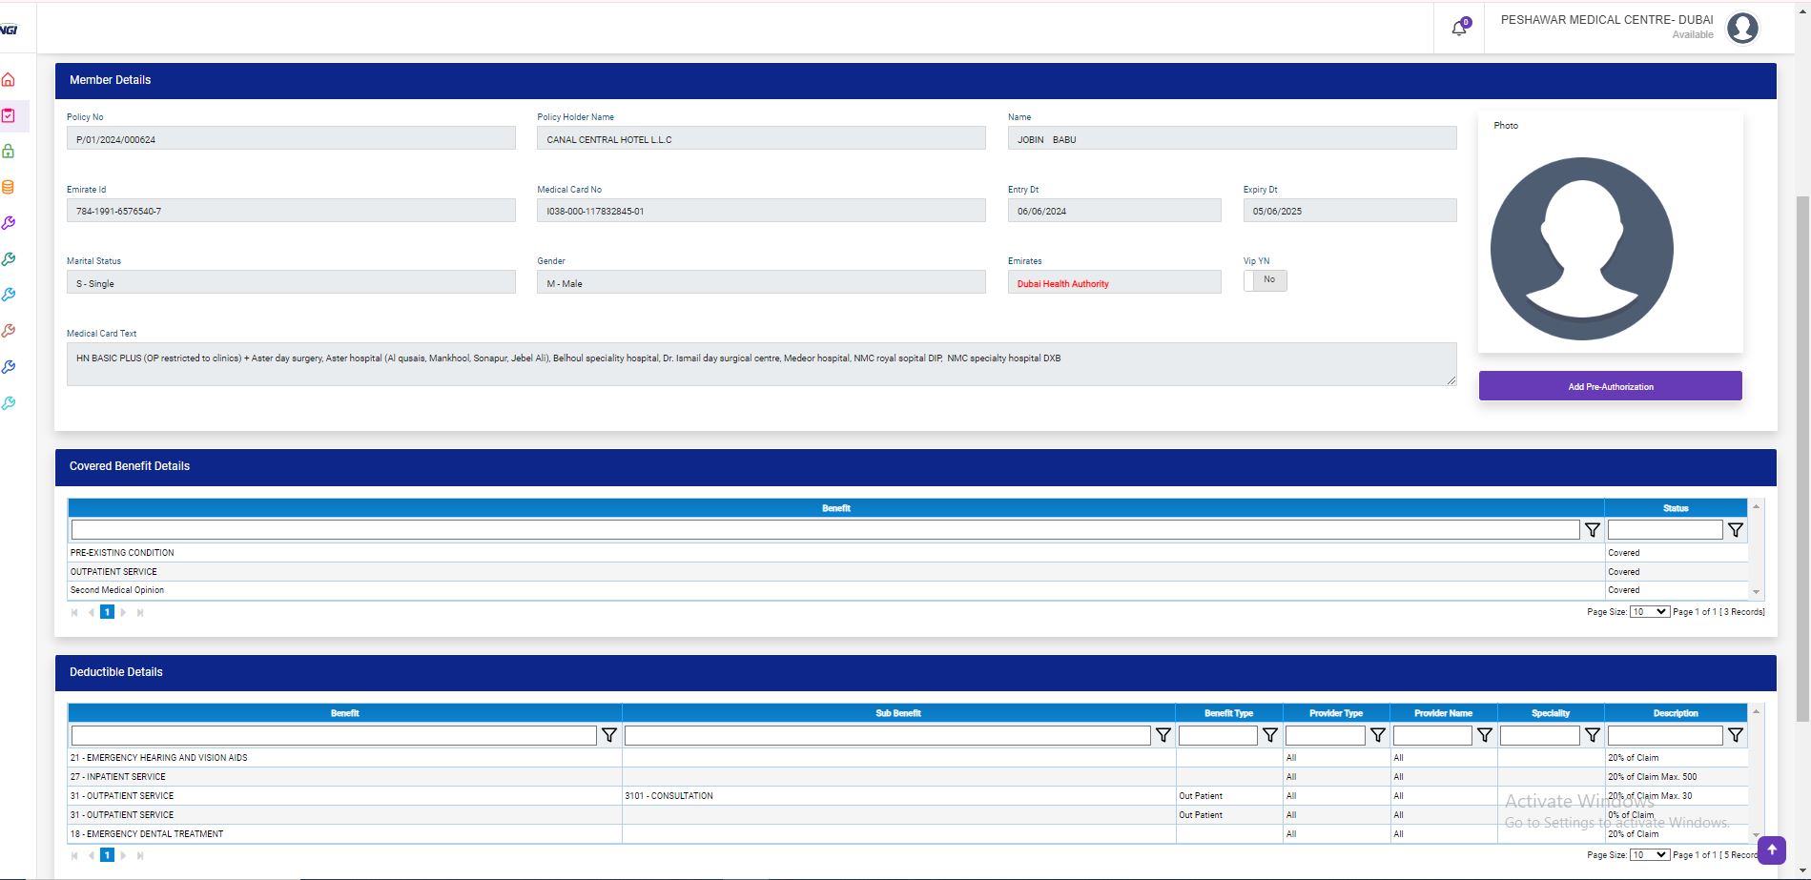This screenshot has height=880, width=1811.
Task: Click the Description column header in Deductible table
Action: click(x=1675, y=713)
